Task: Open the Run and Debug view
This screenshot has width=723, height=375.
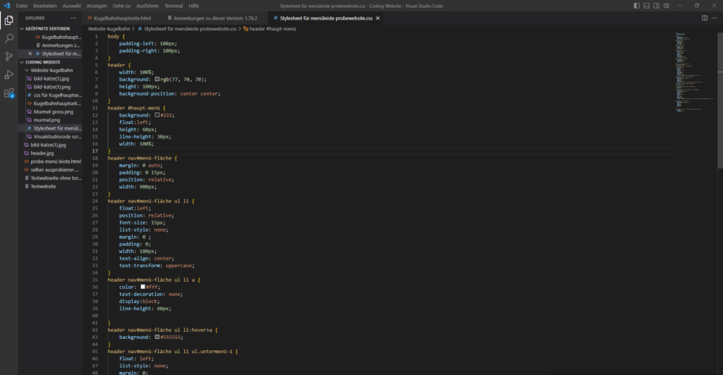Action: click(9, 74)
